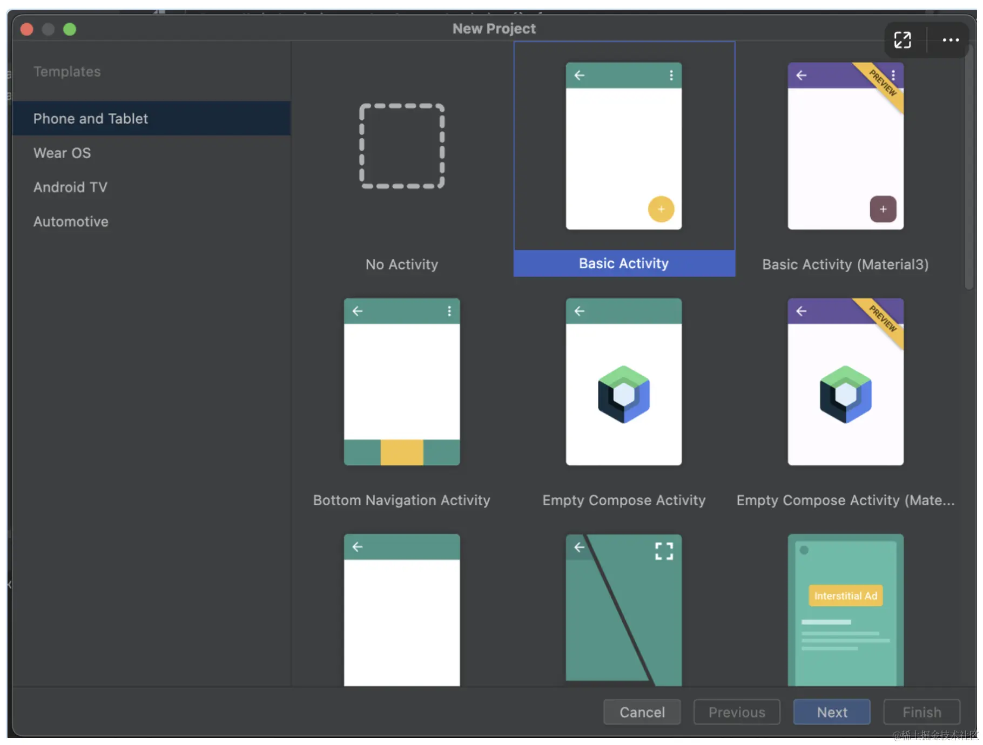Click the "Basic Activity (Material3)" label

click(x=845, y=265)
